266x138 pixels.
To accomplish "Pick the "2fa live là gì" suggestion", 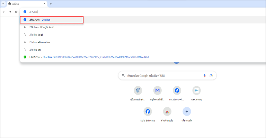I will pos(142,34).
